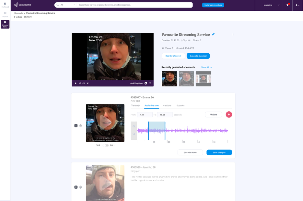303x201 pixels.
Task: Open the Subtitles tab
Action: point(181,105)
